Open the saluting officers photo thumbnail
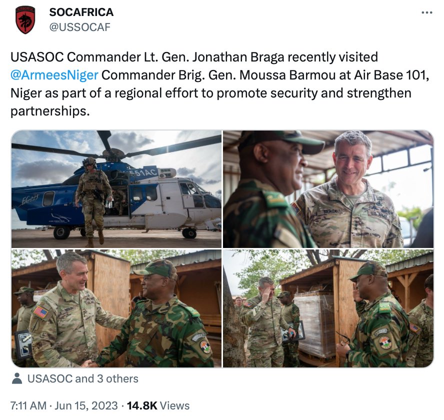Viewport: 444px width, 420px height. click(x=328, y=308)
